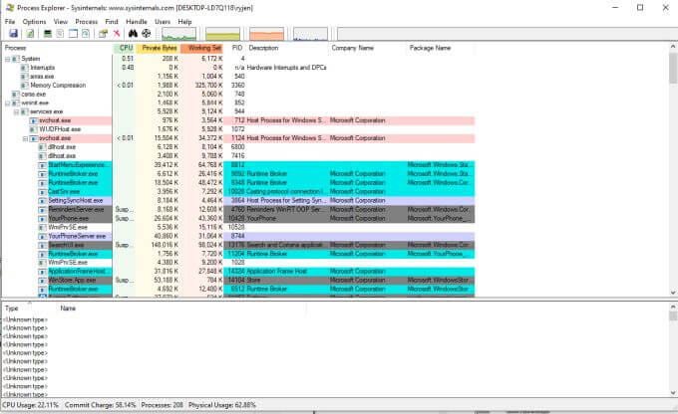The image size is (678, 414).
Task: Collapse the services.exe tree node
Action: [16, 111]
